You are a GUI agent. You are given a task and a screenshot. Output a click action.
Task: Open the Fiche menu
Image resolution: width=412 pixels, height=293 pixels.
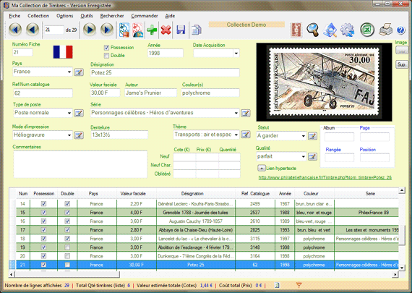pos(14,16)
